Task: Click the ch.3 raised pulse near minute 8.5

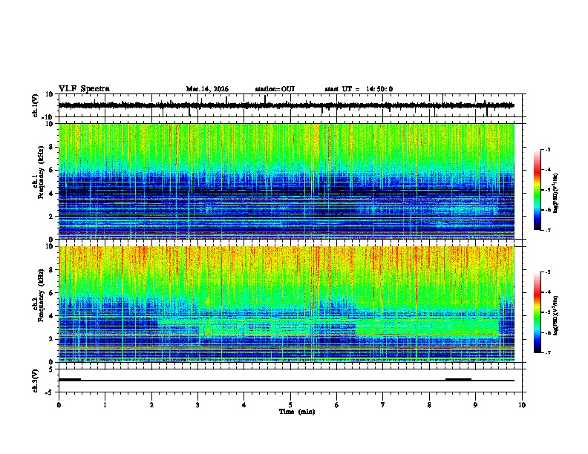Action: (458, 379)
